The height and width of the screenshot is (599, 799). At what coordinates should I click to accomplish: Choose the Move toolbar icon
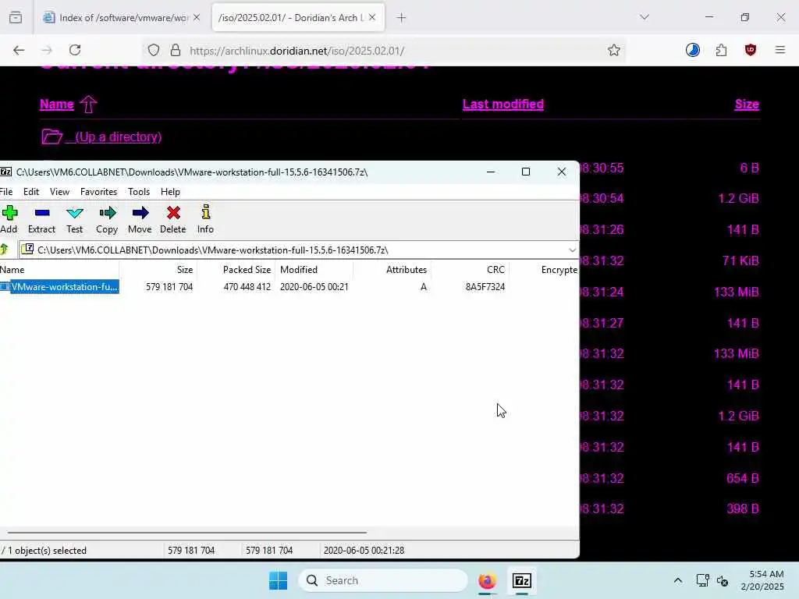coord(140,219)
